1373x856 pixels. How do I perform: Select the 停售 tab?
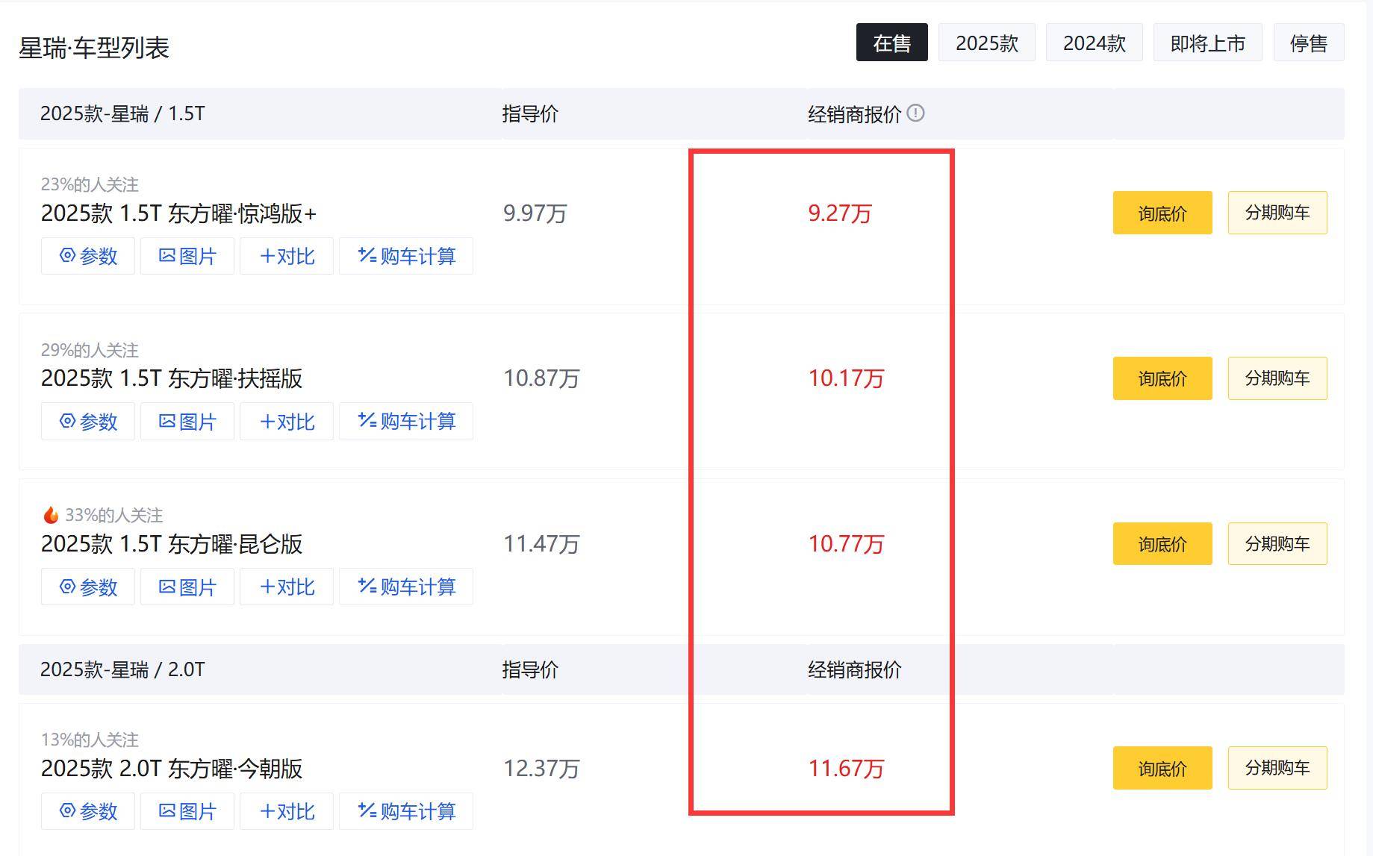click(x=1307, y=43)
